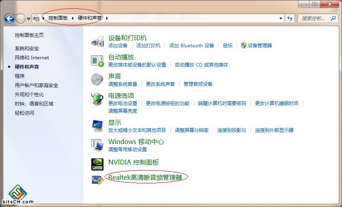Viewport: 342px width, 207px height.
Task: Select 时钟、语言和区域 in sidebar
Action: [x=34, y=103]
